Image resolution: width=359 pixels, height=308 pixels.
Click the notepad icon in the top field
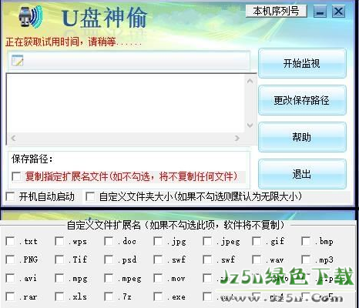click(x=18, y=60)
